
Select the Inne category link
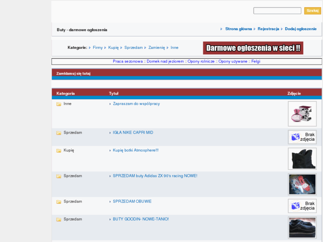pyautogui.click(x=175, y=48)
